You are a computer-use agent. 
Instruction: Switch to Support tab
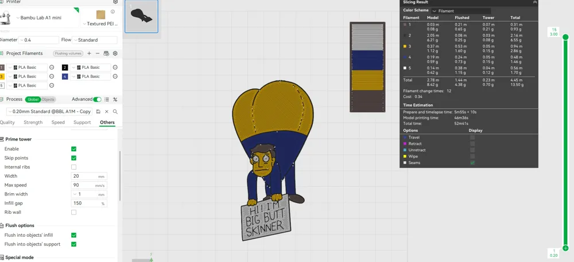(x=82, y=123)
